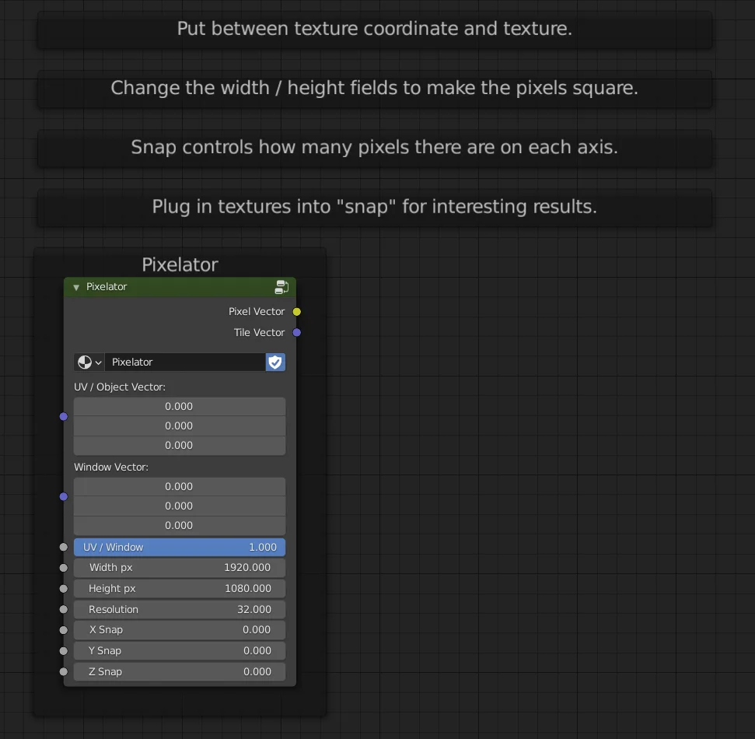Click the Y Snap value field
Screen dimensions: 755x739
180,651
